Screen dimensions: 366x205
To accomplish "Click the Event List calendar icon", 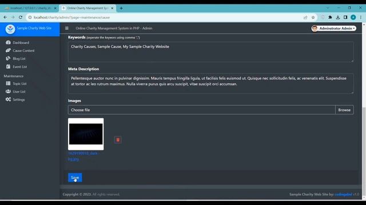I will [x=8, y=67].
